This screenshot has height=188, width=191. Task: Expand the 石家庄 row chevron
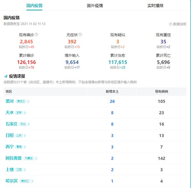click(29, 124)
